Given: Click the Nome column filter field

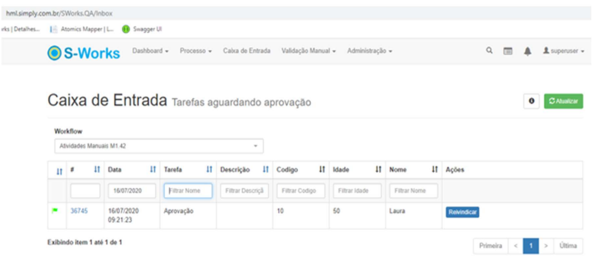Looking at the screenshot, I should [x=413, y=191].
